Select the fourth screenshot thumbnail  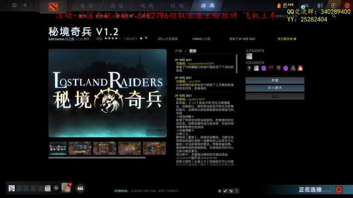[x=129, y=148]
